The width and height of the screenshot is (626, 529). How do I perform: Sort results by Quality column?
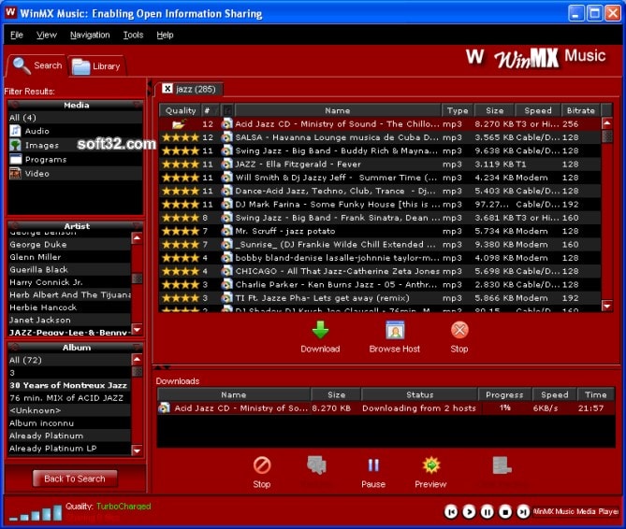coord(181,110)
